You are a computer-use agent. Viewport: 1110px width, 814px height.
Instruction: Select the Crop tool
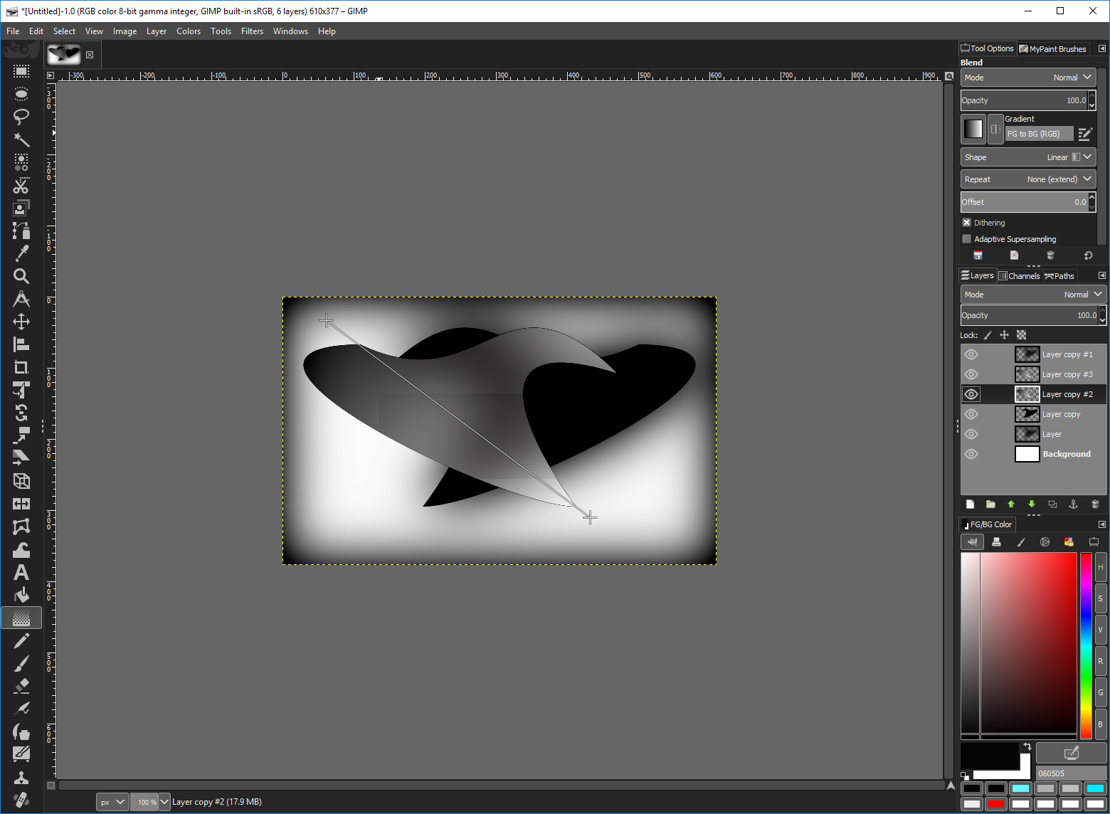21,367
